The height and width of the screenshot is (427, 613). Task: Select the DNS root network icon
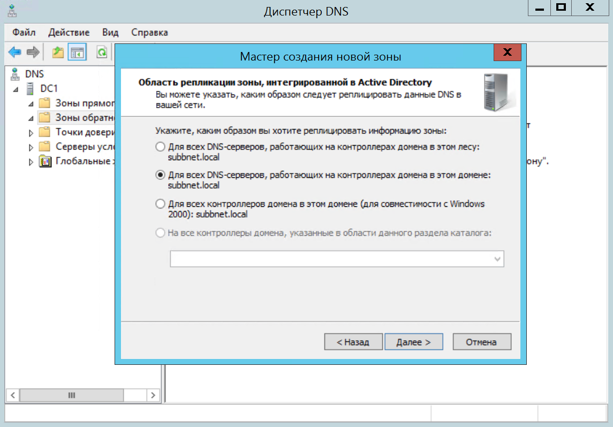click(14, 74)
